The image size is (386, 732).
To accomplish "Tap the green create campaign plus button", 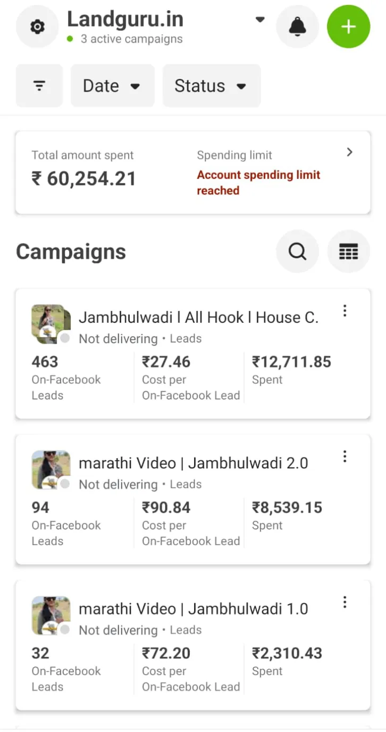I will click(348, 27).
